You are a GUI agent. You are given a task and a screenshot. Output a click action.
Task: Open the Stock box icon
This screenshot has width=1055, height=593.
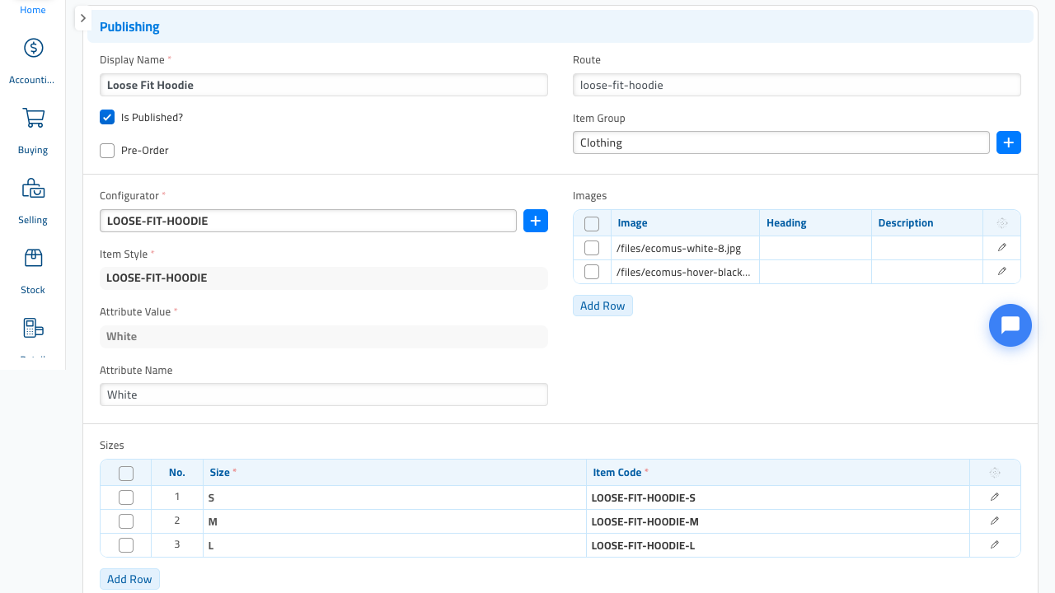(33, 259)
